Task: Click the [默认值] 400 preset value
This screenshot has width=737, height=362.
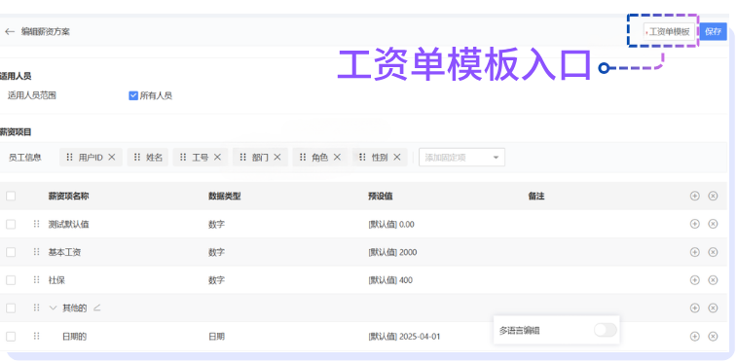Action: coord(390,280)
